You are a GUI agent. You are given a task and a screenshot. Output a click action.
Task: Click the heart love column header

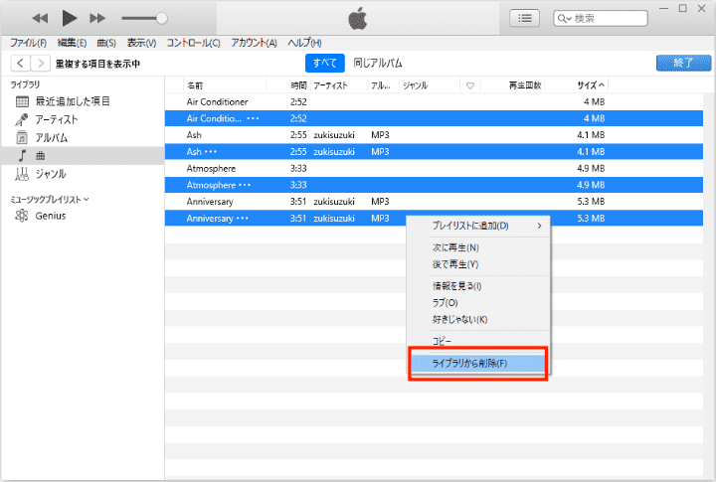(470, 85)
